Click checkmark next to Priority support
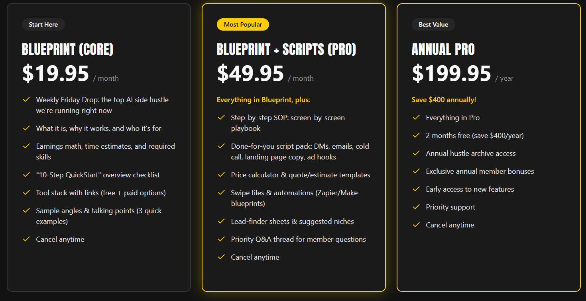 pyautogui.click(x=416, y=207)
